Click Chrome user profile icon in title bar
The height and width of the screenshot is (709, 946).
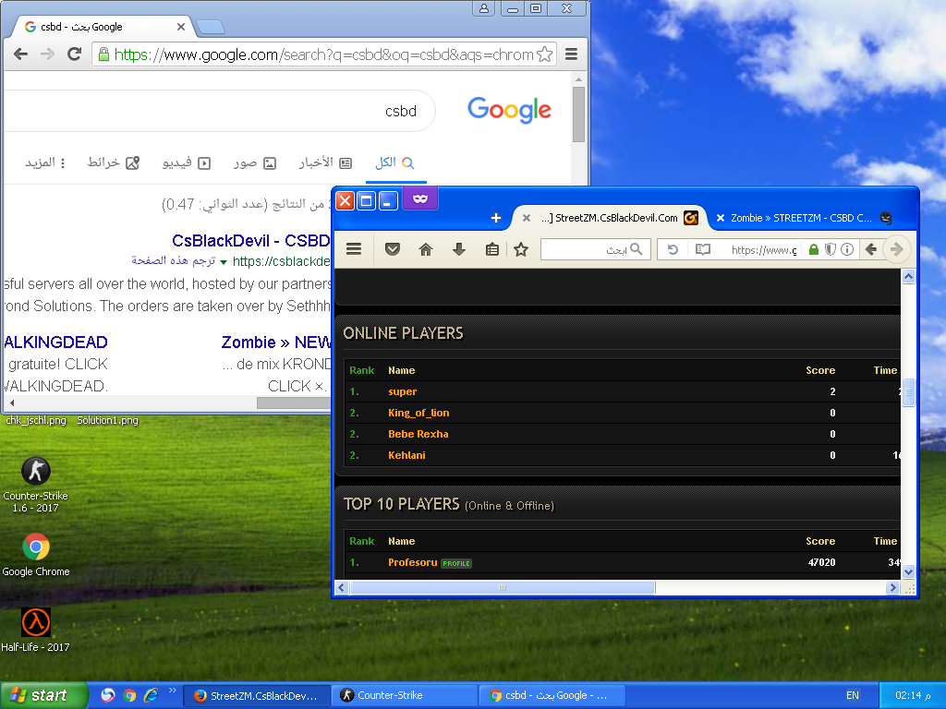pyautogui.click(x=484, y=8)
